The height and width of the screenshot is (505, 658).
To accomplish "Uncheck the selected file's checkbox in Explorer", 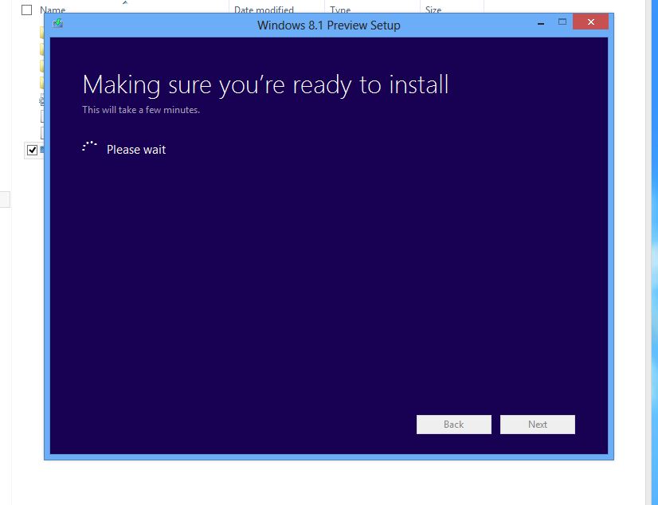I will coord(32,150).
